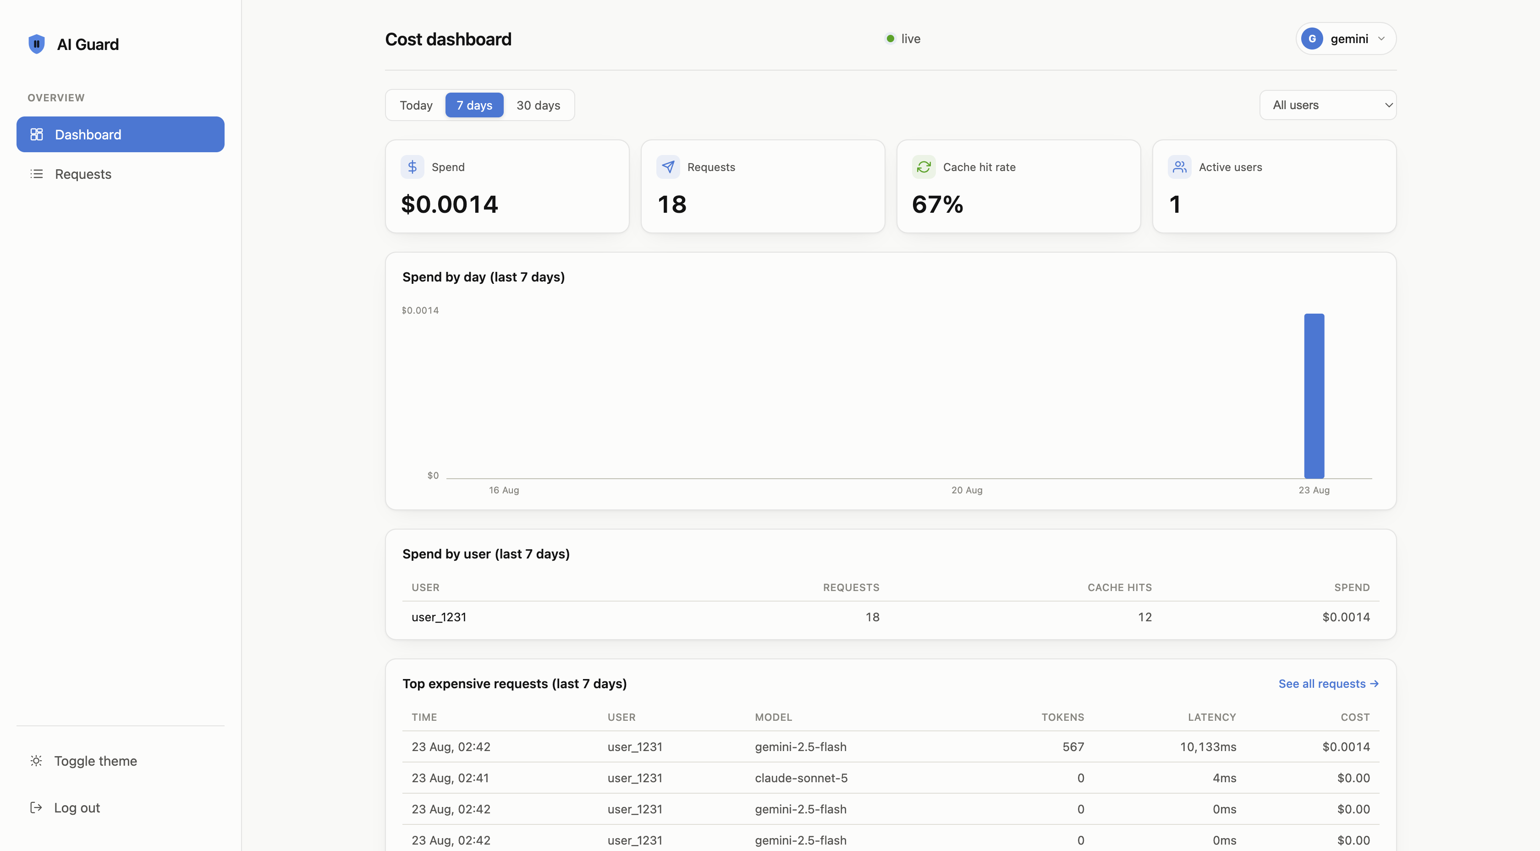This screenshot has height=851, width=1540.
Task: Open Dashboard in the sidebar
Action: tap(121, 134)
